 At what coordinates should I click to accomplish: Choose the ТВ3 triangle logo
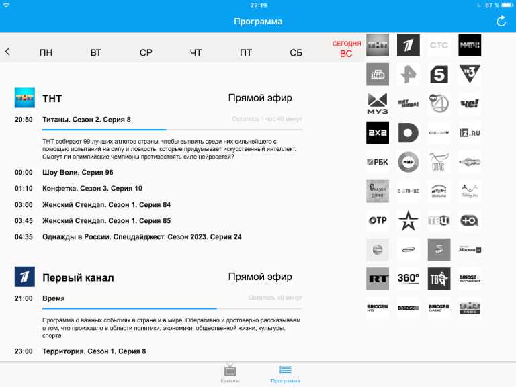pos(470,75)
